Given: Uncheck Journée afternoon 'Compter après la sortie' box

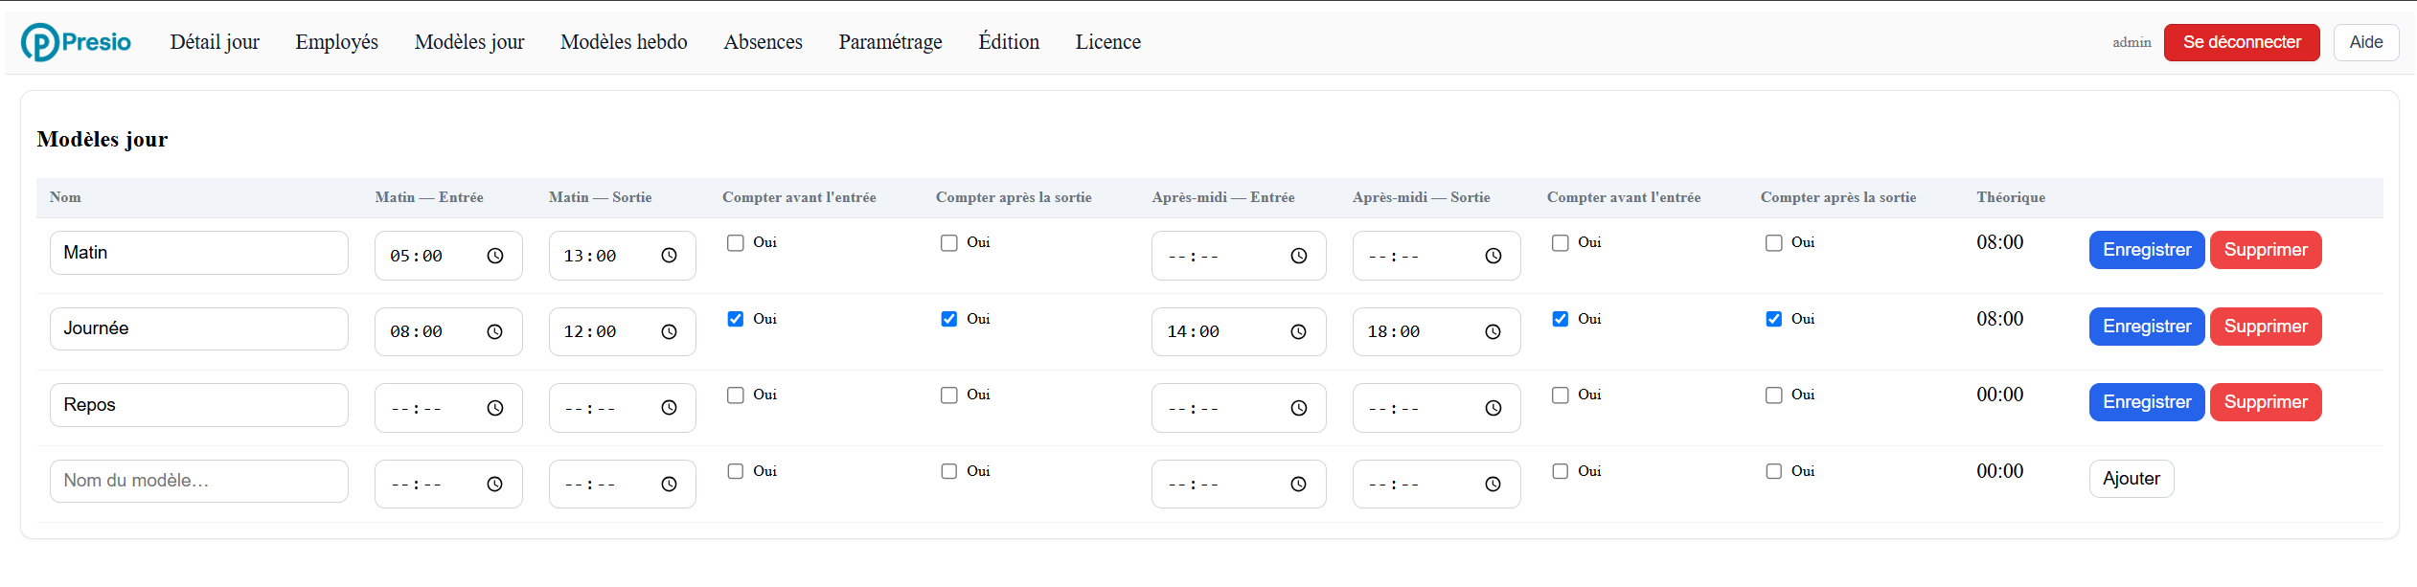Looking at the screenshot, I should pos(1774,319).
